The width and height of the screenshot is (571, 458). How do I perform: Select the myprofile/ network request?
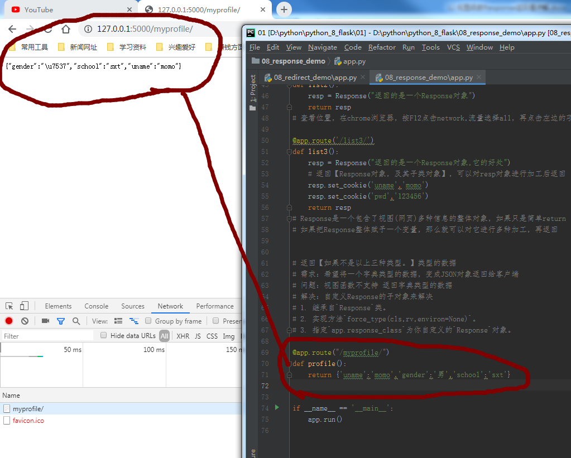[121, 408]
